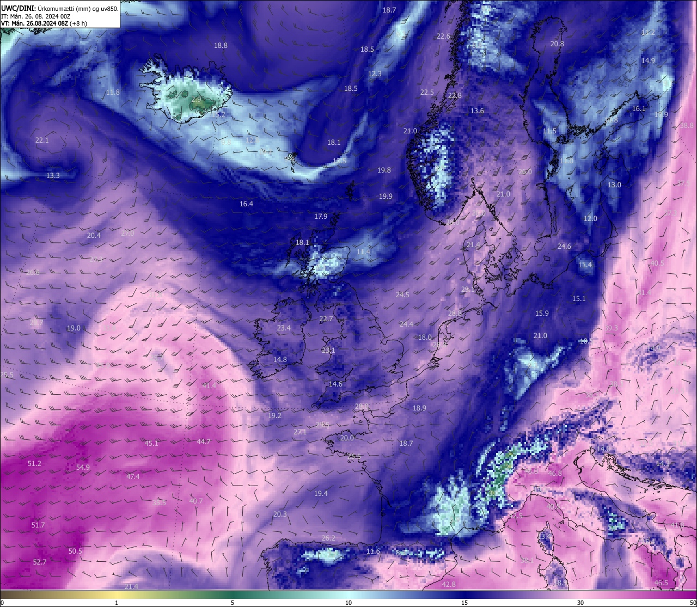Click the 46.5 reading
This screenshot has width=697, height=607.
tap(661, 583)
